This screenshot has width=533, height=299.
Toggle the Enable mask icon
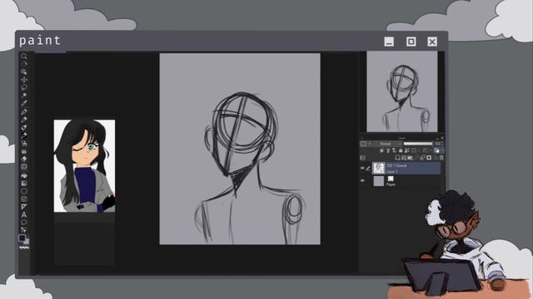click(414, 150)
